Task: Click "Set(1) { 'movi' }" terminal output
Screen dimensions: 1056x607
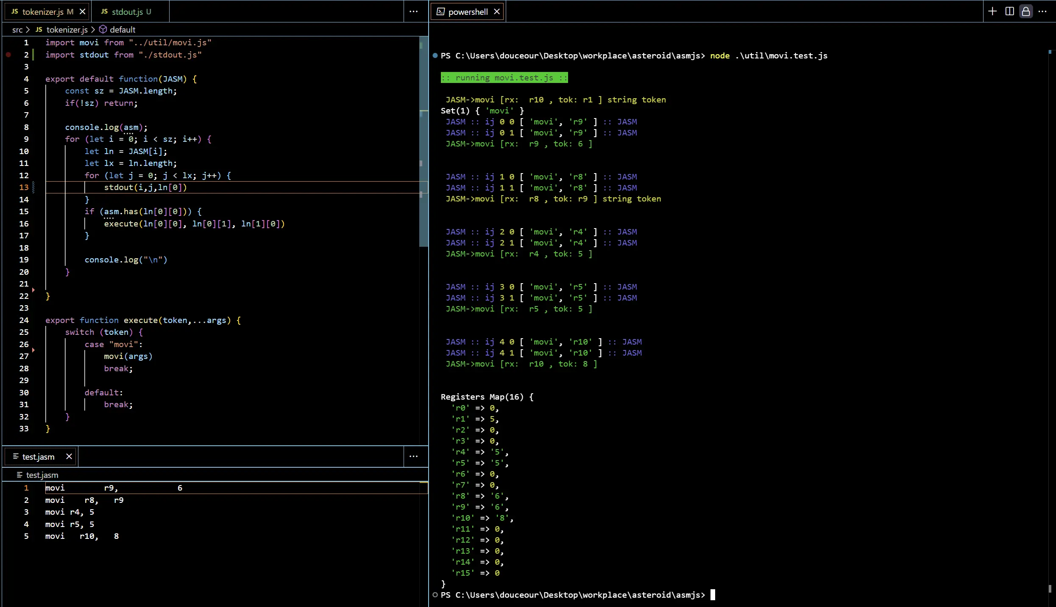Action: 482,110
